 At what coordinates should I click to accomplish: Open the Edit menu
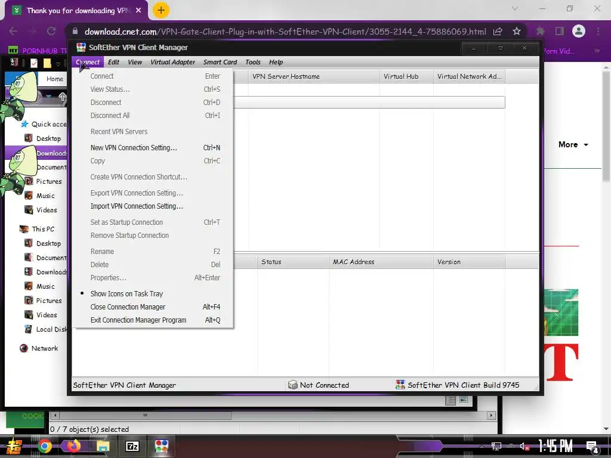point(113,62)
